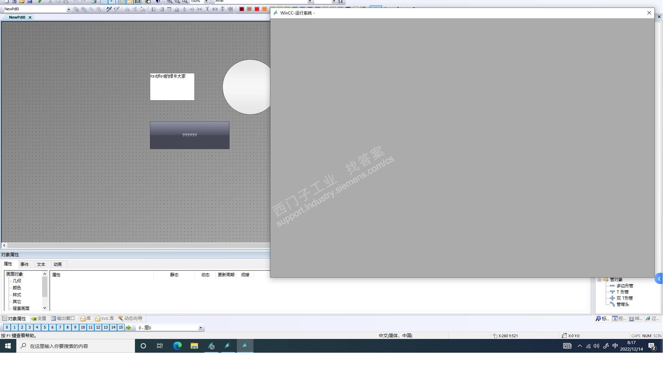Click the Windows search box on taskbar
Viewport: 663px width, 372px height.
point(76,346)
